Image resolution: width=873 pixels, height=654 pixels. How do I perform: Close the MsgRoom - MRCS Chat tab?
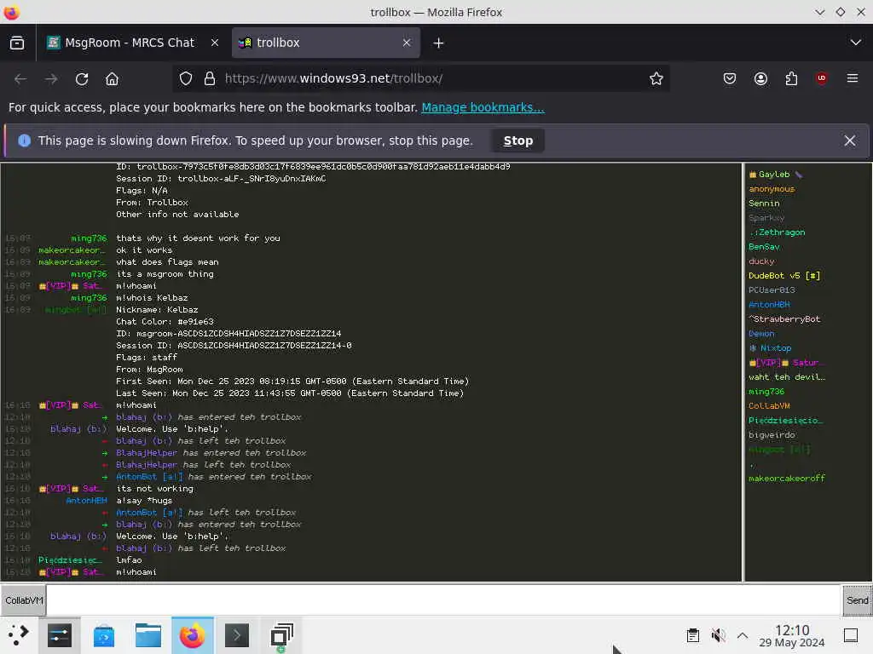214,43
